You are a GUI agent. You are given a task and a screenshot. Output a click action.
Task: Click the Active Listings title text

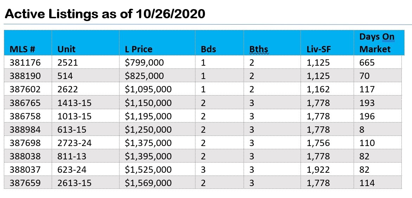[x=105, y=14]
